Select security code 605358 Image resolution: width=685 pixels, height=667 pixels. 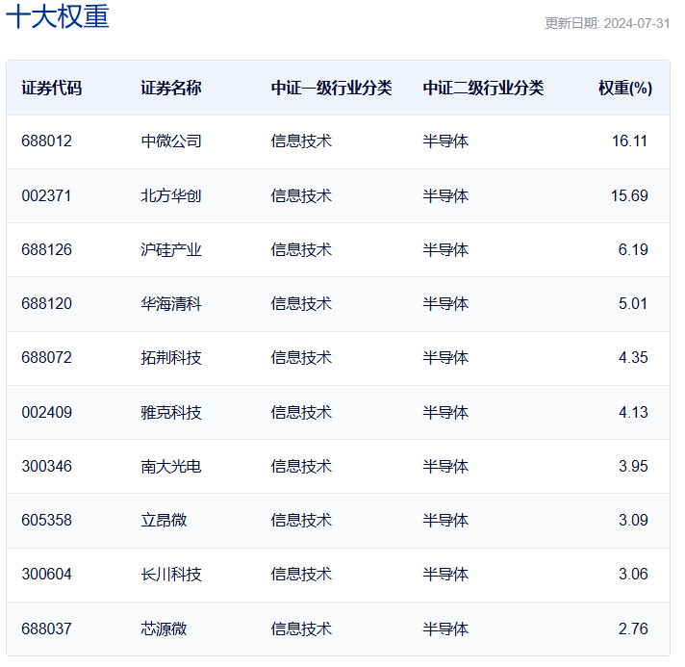pos(47,520)
